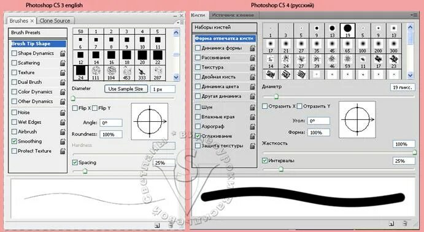Click up arrow of CS4 brush list scrollbar
Image resolution: width=424 pixels, height=232 pixels.
point(410,27)
